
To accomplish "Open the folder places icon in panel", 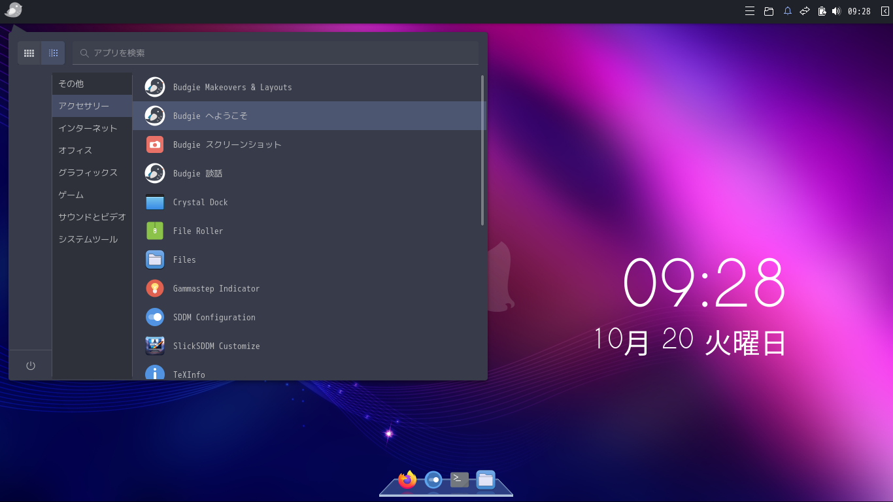I will tap(769, 11).
